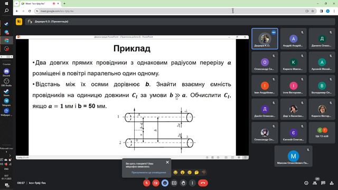The image size is (338, 190).
Task: Reload the Meet page
Action: pos(30,11)
